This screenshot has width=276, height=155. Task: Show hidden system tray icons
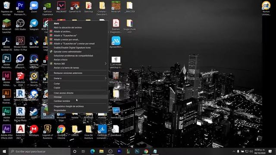234,151
